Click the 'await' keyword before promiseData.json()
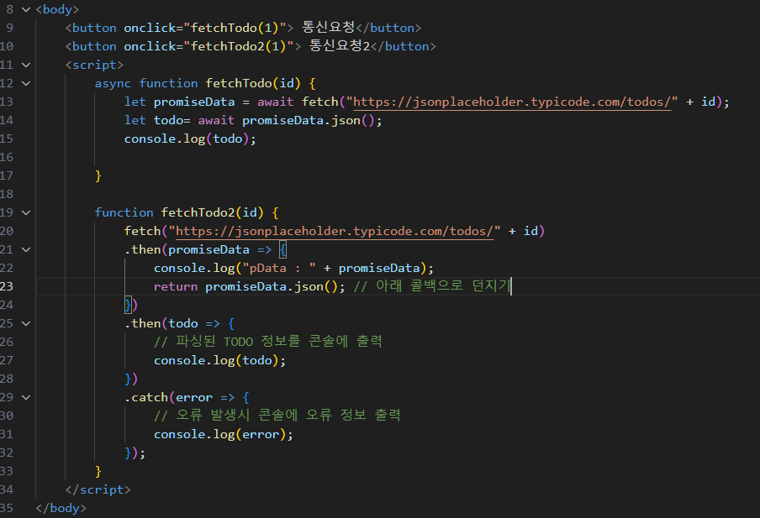The height and width of the screenshot is (518, 760). [216, 121]
